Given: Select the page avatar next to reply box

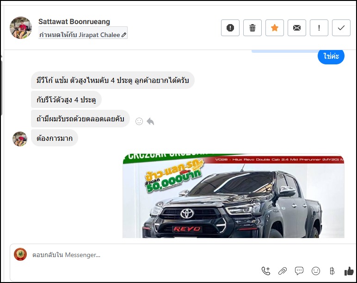Looking at the screenshot, I should tap(20, 254).
